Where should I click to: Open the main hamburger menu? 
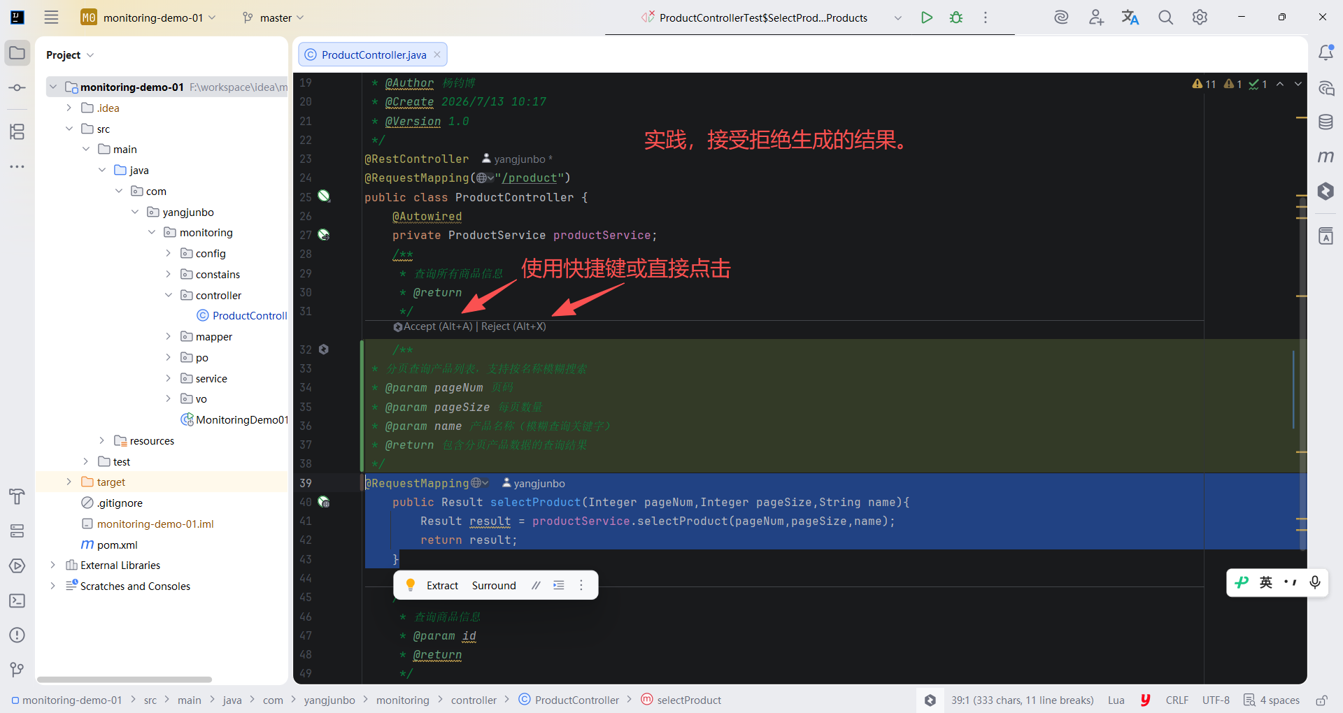(x=51, y=17)
